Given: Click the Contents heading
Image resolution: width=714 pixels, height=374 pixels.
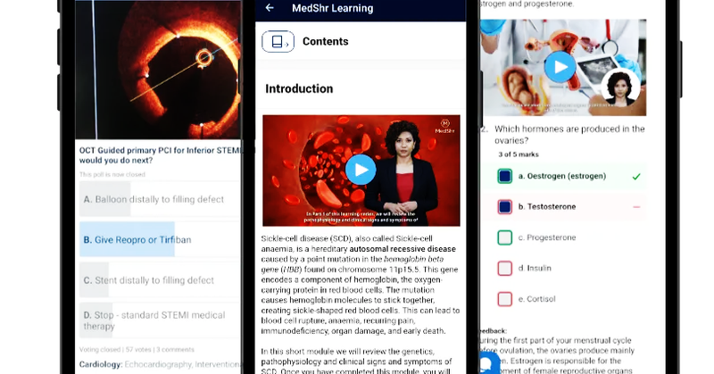Looking at the screenshot, I should 326,41.
